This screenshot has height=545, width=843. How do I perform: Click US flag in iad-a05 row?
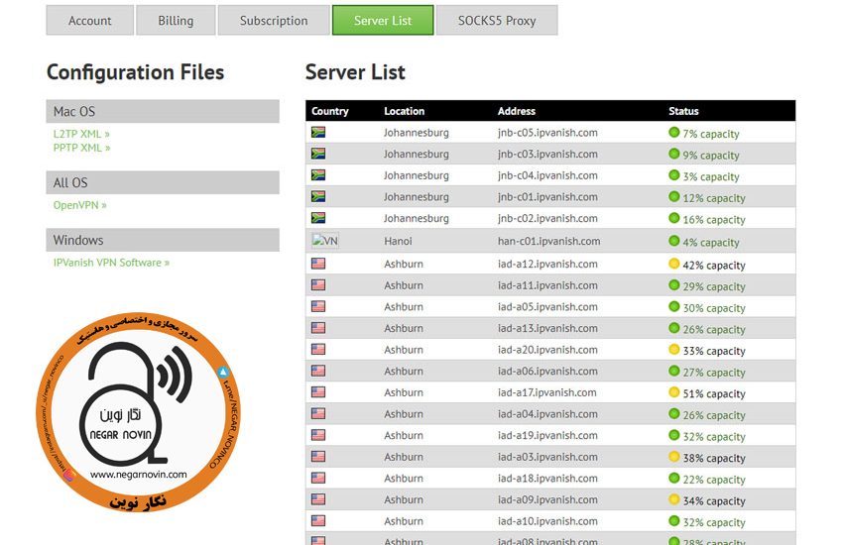pyautogui.click(x=318, y=306)
